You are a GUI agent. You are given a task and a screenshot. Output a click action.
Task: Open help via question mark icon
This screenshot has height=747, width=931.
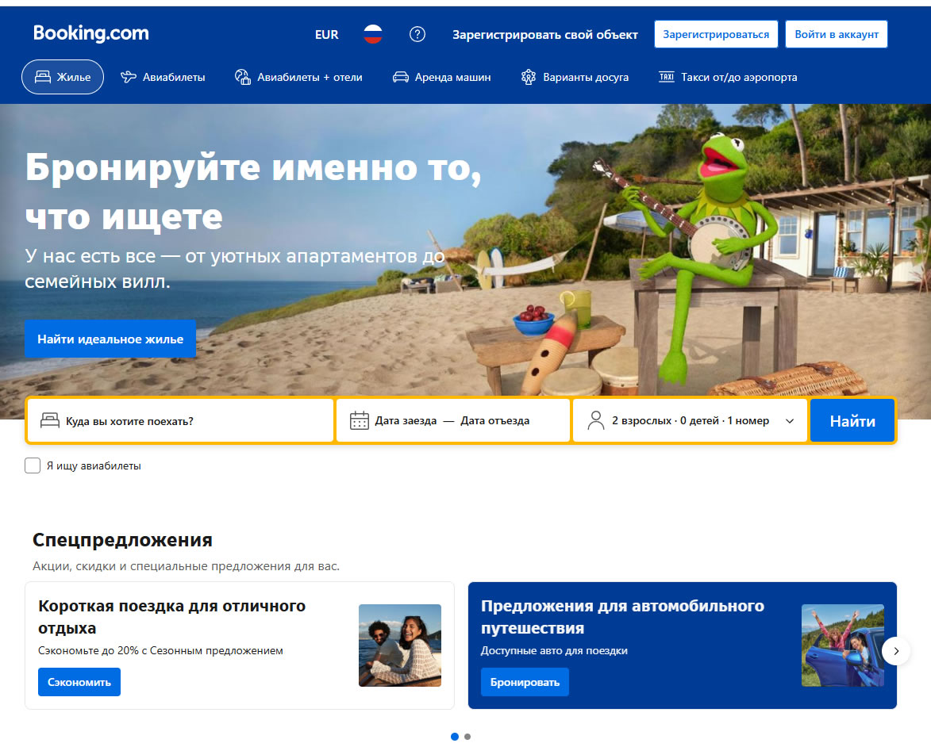tap(417, 34)
